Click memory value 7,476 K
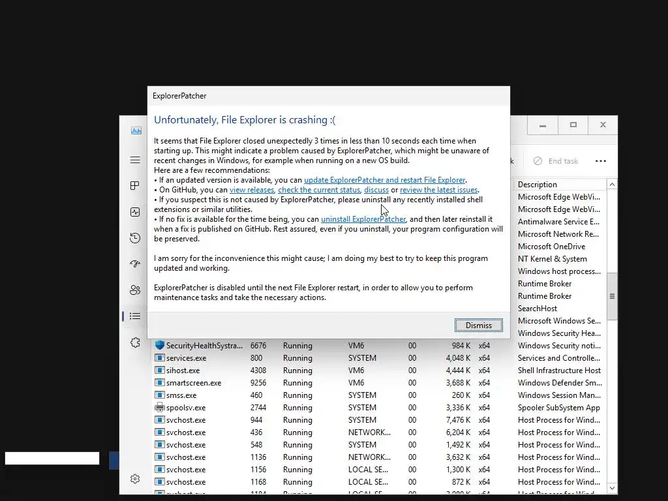668x501 pixels. coord(458,420)
